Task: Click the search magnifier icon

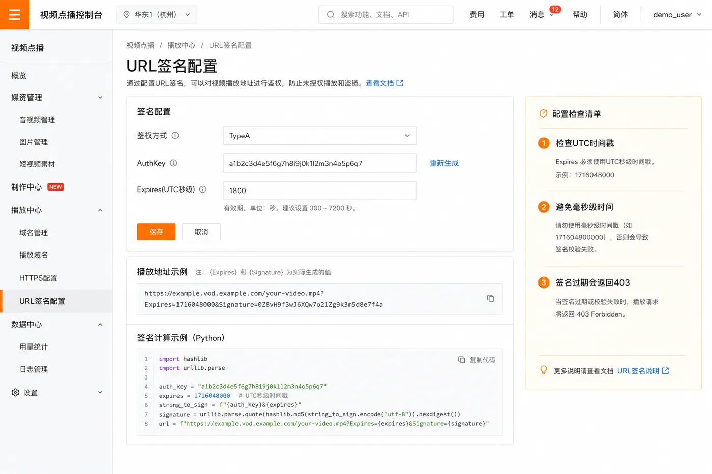Action: point(331,15)
